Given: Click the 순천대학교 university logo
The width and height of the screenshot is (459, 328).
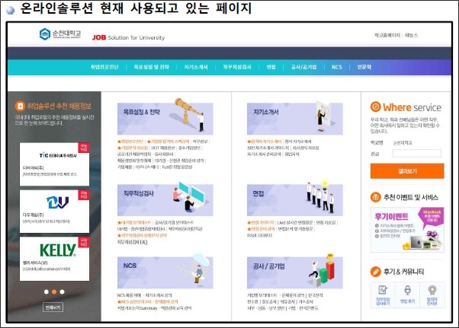Looking at the screenshot, I should click(60, 35).
